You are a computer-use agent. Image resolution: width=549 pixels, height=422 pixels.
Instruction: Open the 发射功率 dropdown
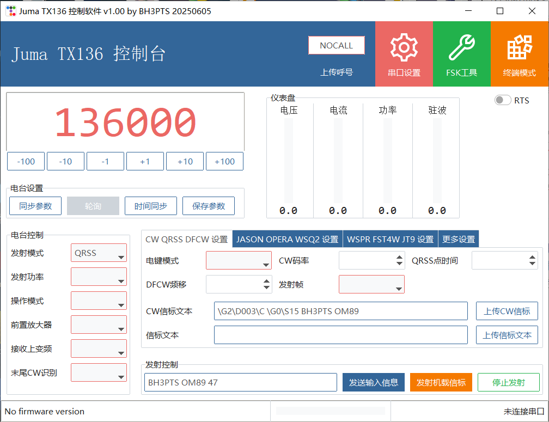tap(99, 277)
